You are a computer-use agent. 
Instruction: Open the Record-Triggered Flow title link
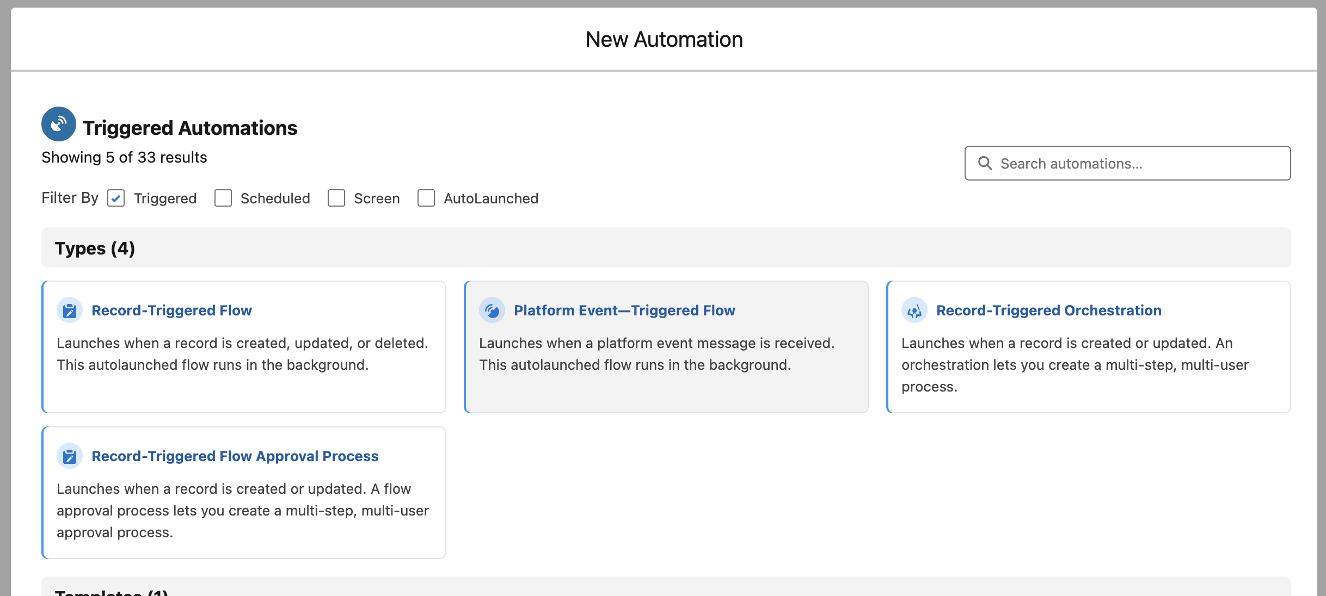[171, 311]
